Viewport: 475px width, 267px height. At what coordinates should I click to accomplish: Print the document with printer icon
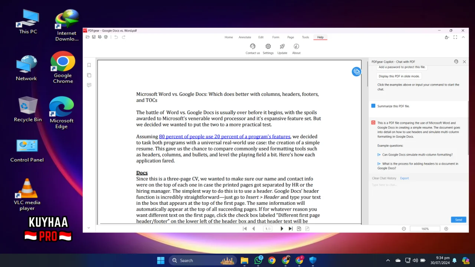(x=106, y=37)
